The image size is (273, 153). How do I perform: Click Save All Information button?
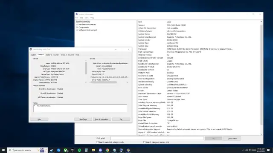pos(102,119)
